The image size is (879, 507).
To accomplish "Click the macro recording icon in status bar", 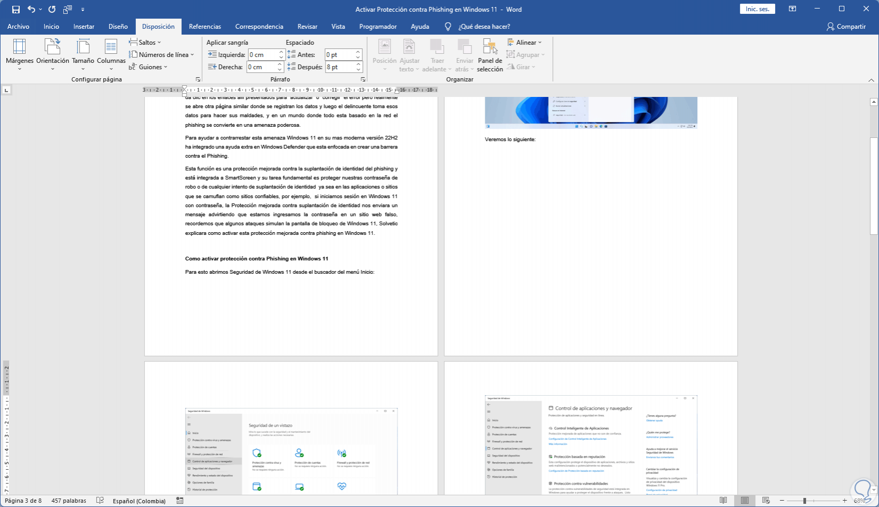I will (180, 501).
